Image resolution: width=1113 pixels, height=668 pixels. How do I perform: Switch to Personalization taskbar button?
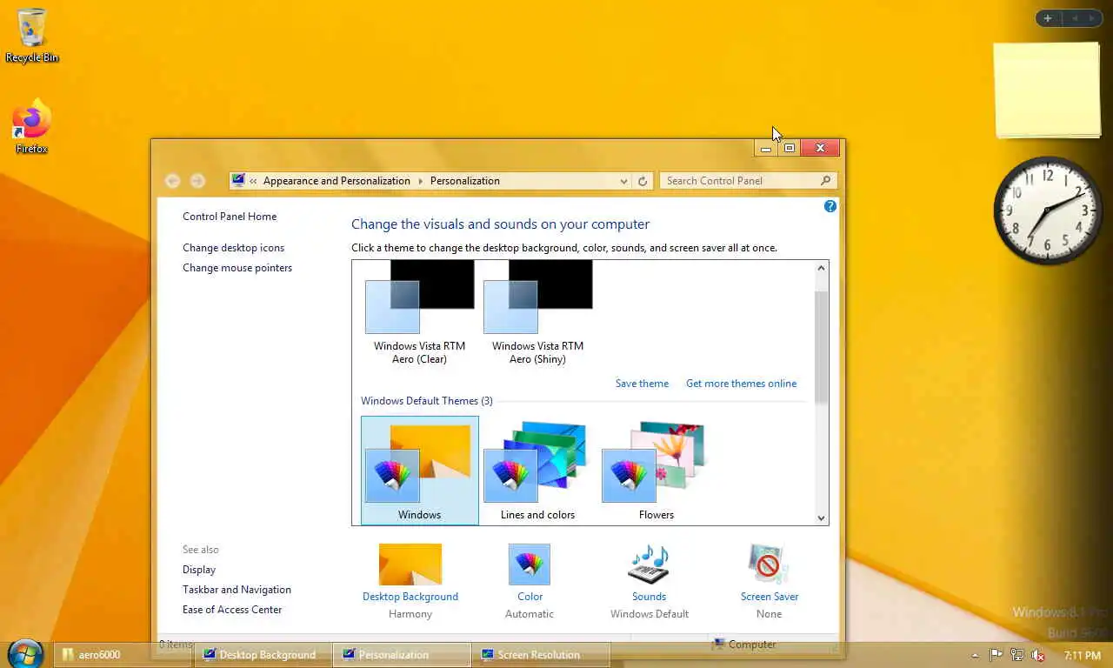click(402, 655)
